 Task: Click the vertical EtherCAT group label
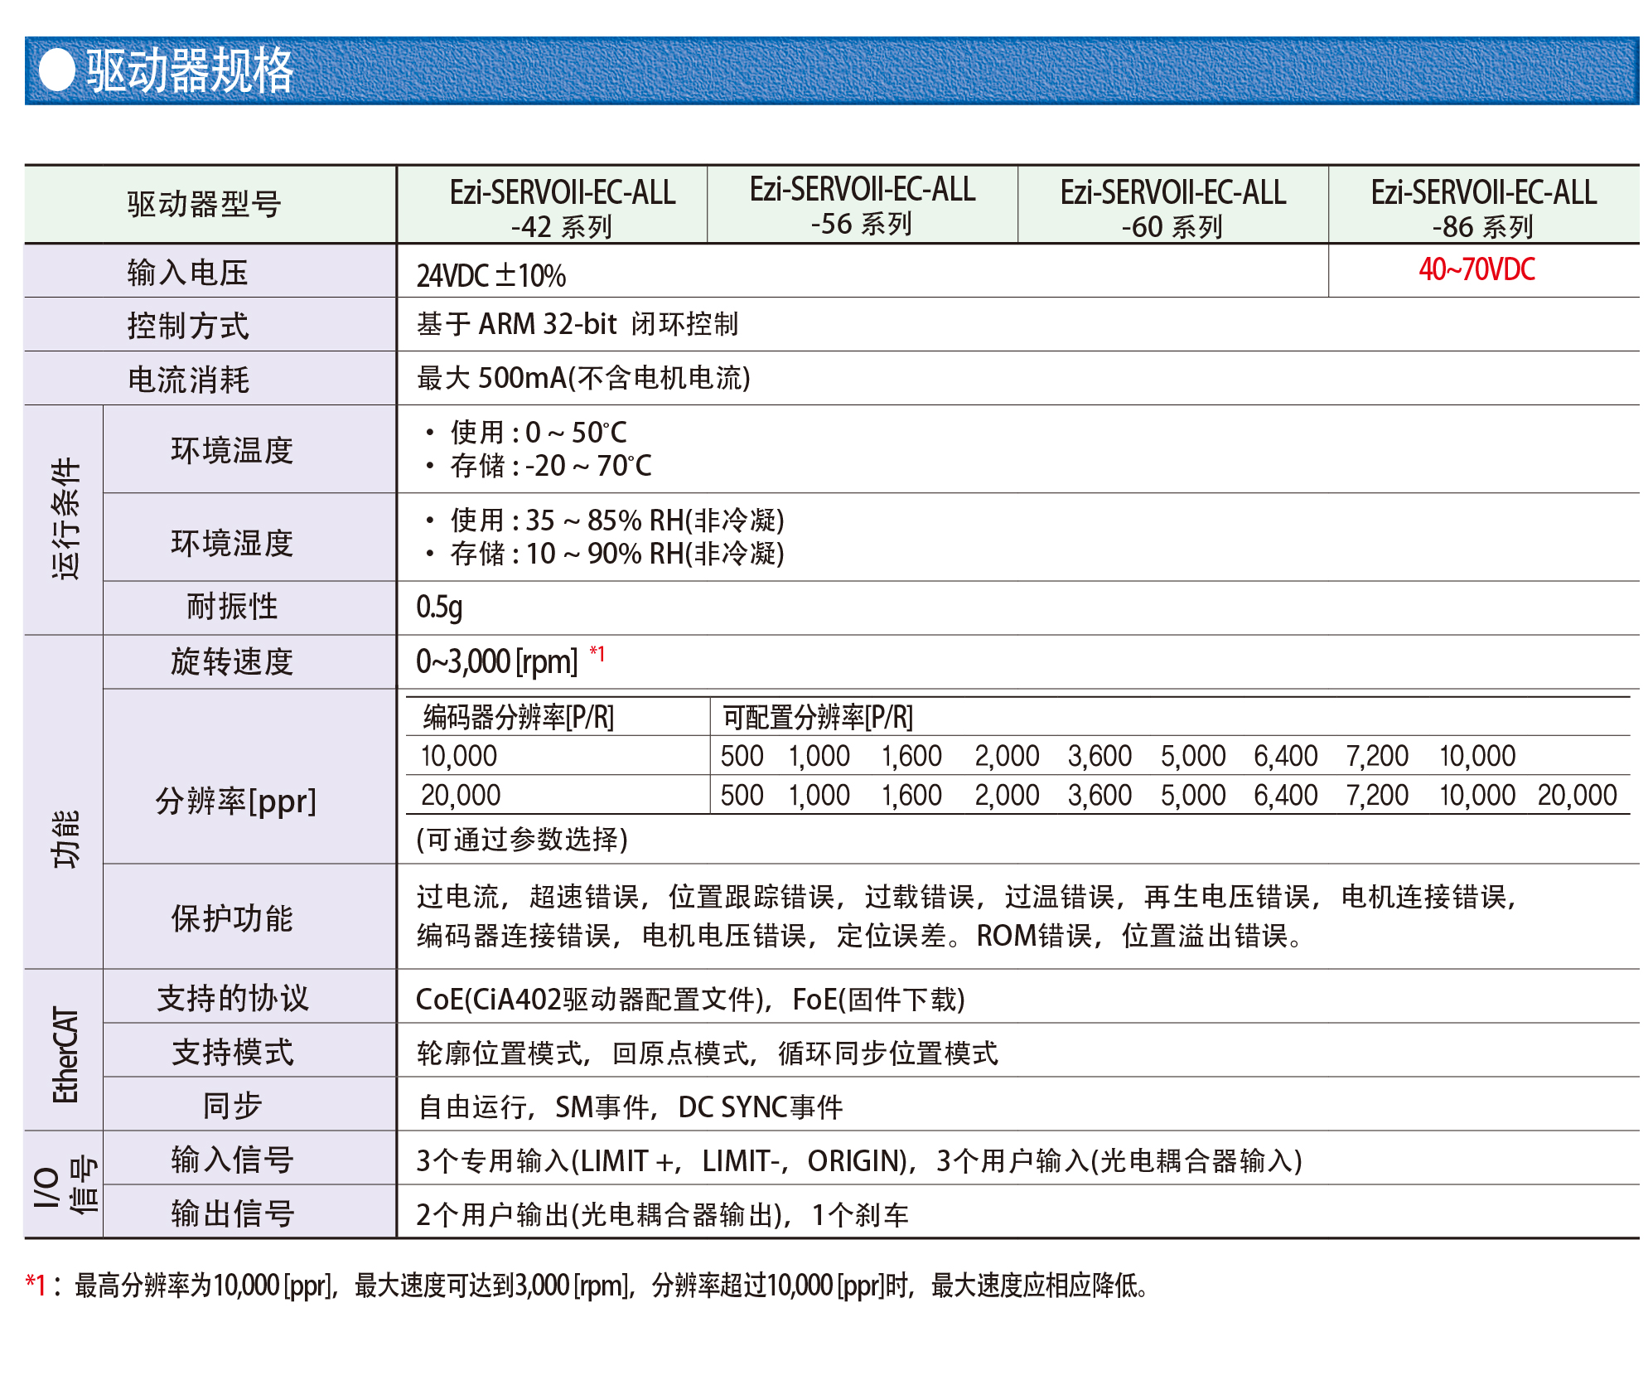65,1054
